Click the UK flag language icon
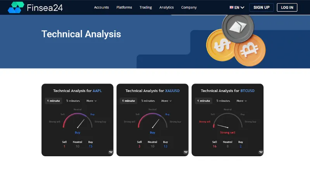The height and width of the screenshot is (174, 310). coord(231,7)
